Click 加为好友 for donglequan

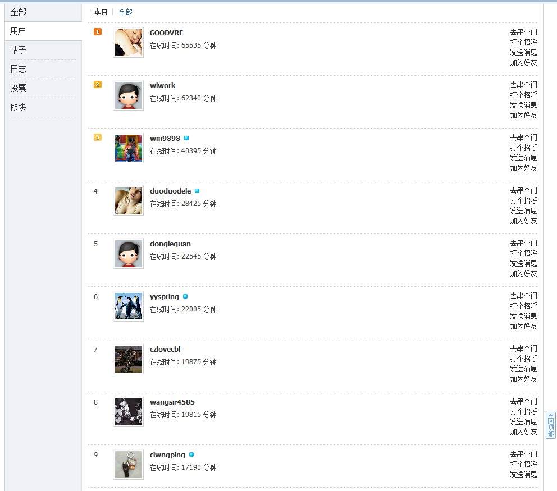524,274
